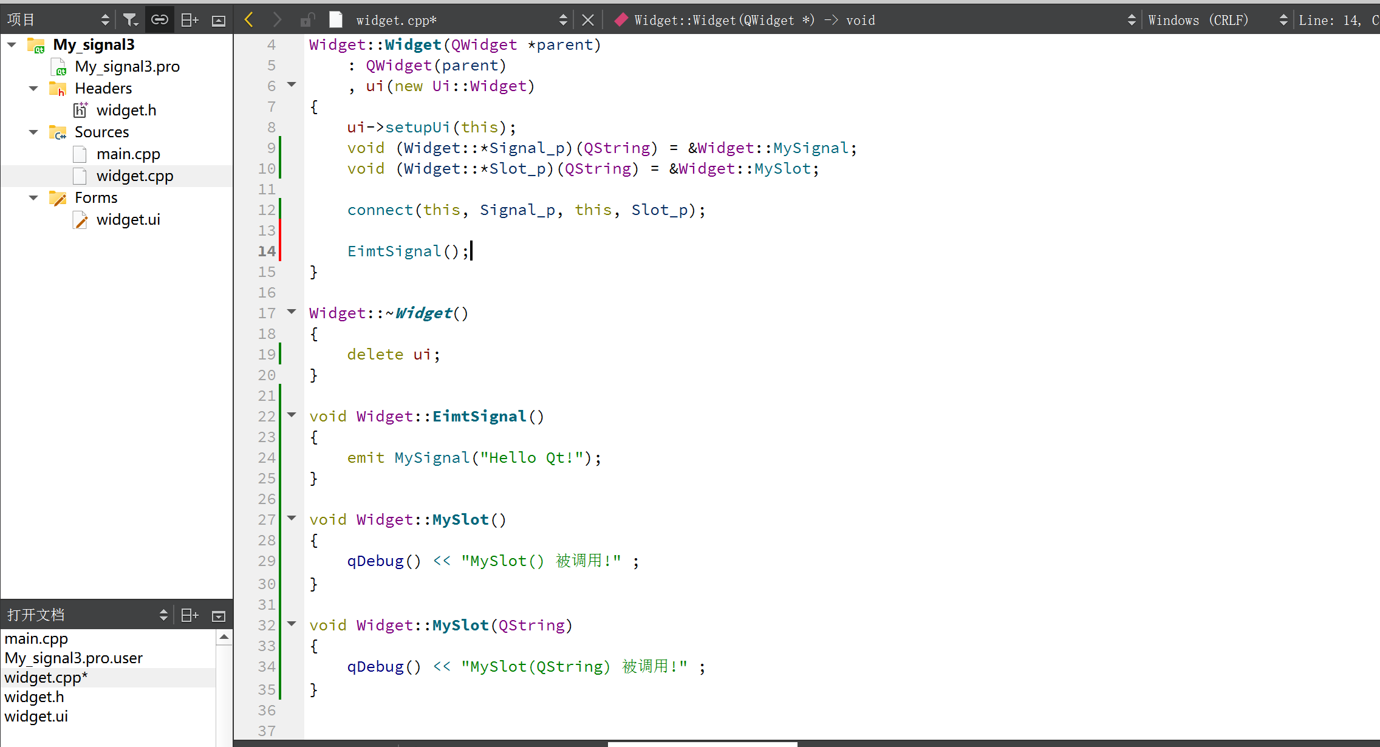Image resolution: width=1380 pixels, height=747 pixels.
Task: Collapse the Headers folder
Action: [x=34, y=89]
